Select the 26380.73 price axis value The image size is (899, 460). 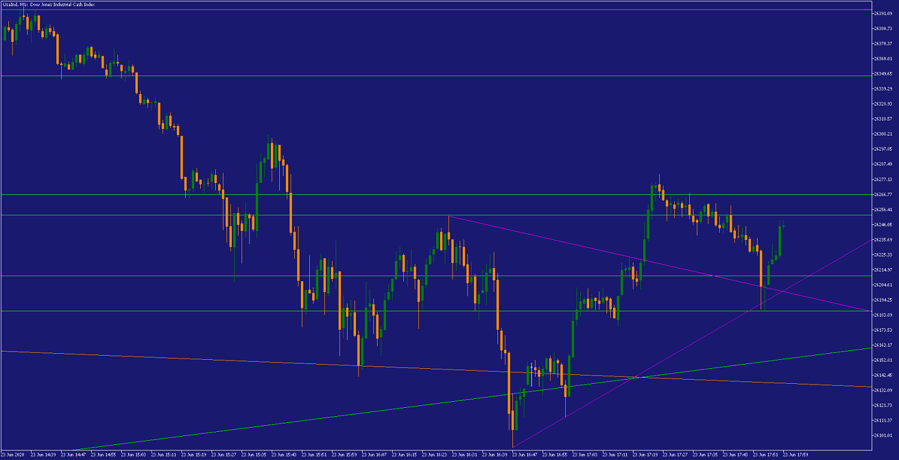point(883,28)
